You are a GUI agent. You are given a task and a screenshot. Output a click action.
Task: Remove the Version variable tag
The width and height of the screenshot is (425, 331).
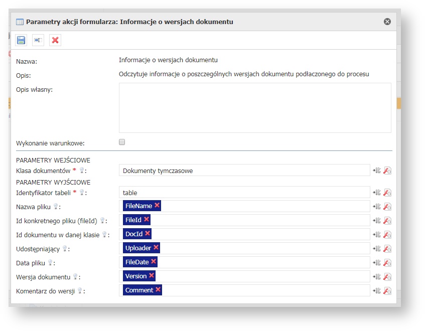[152, 276]
